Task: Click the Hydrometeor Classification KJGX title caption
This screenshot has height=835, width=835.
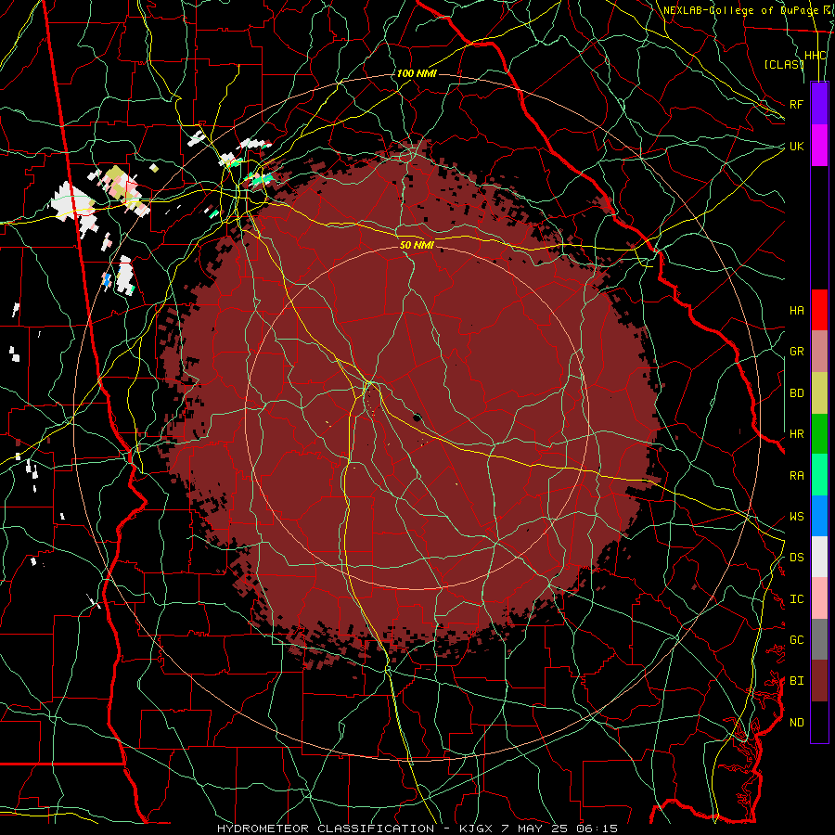Action: [x=417, y=829]
